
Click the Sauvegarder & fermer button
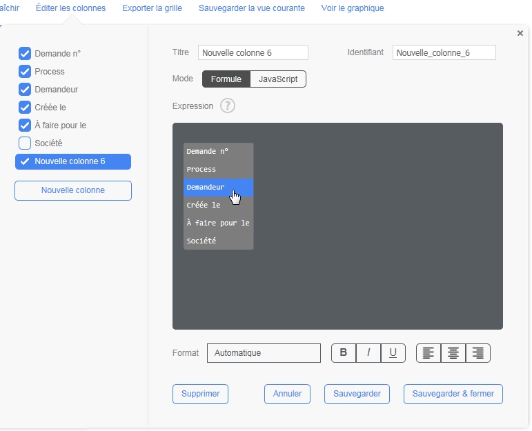(x=453, y=394)
